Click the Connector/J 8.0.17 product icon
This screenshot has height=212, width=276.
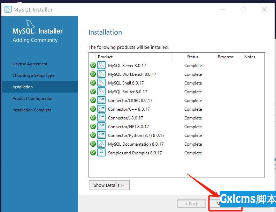point(101,118)
